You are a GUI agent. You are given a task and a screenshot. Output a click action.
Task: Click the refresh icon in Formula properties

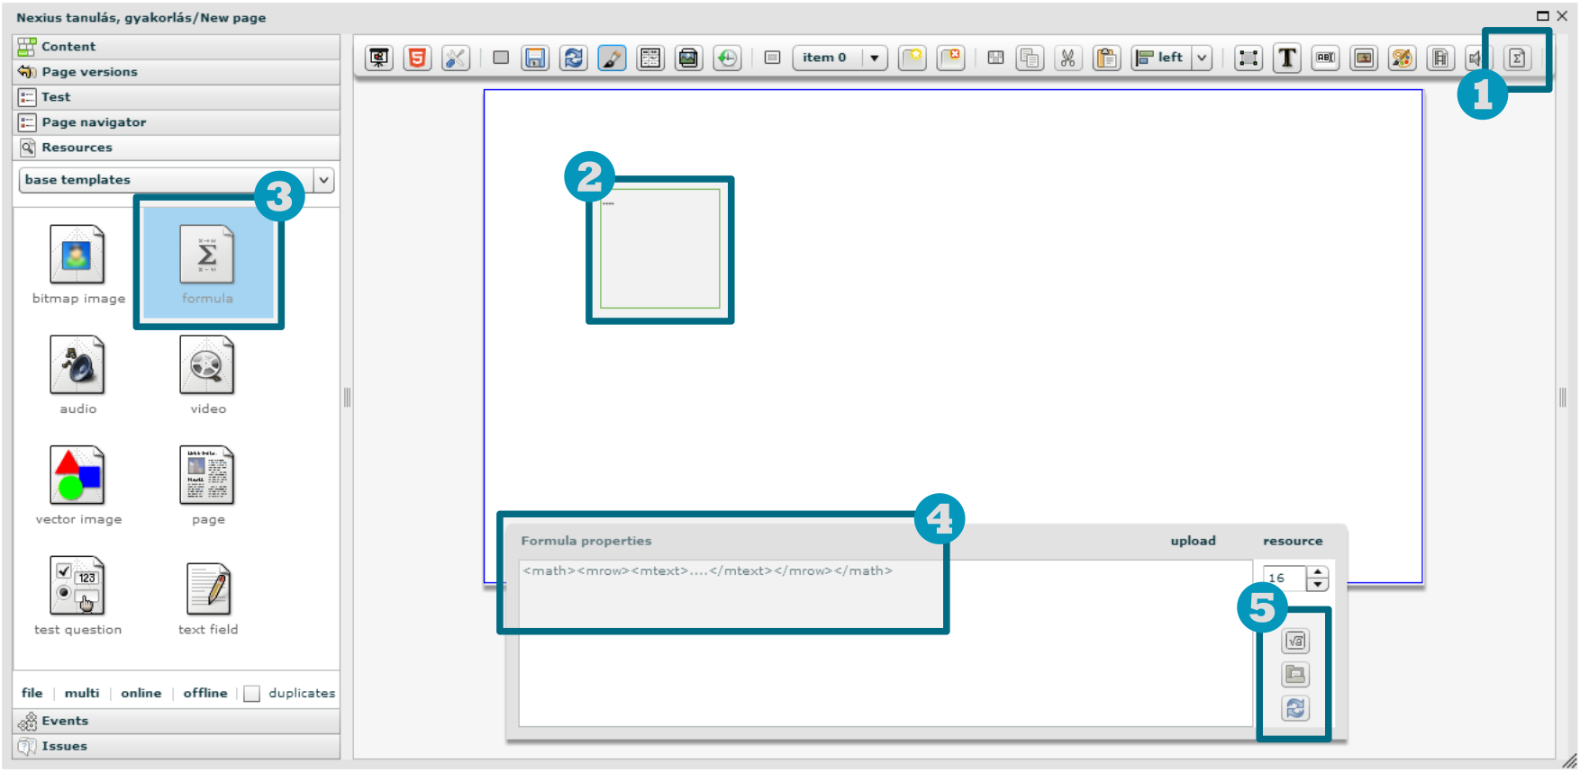click(1295, 709)
